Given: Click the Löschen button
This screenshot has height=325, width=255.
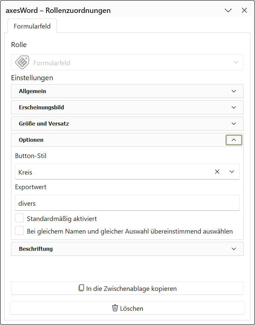Looking at the screenshot, I should (x=127, y=308).
